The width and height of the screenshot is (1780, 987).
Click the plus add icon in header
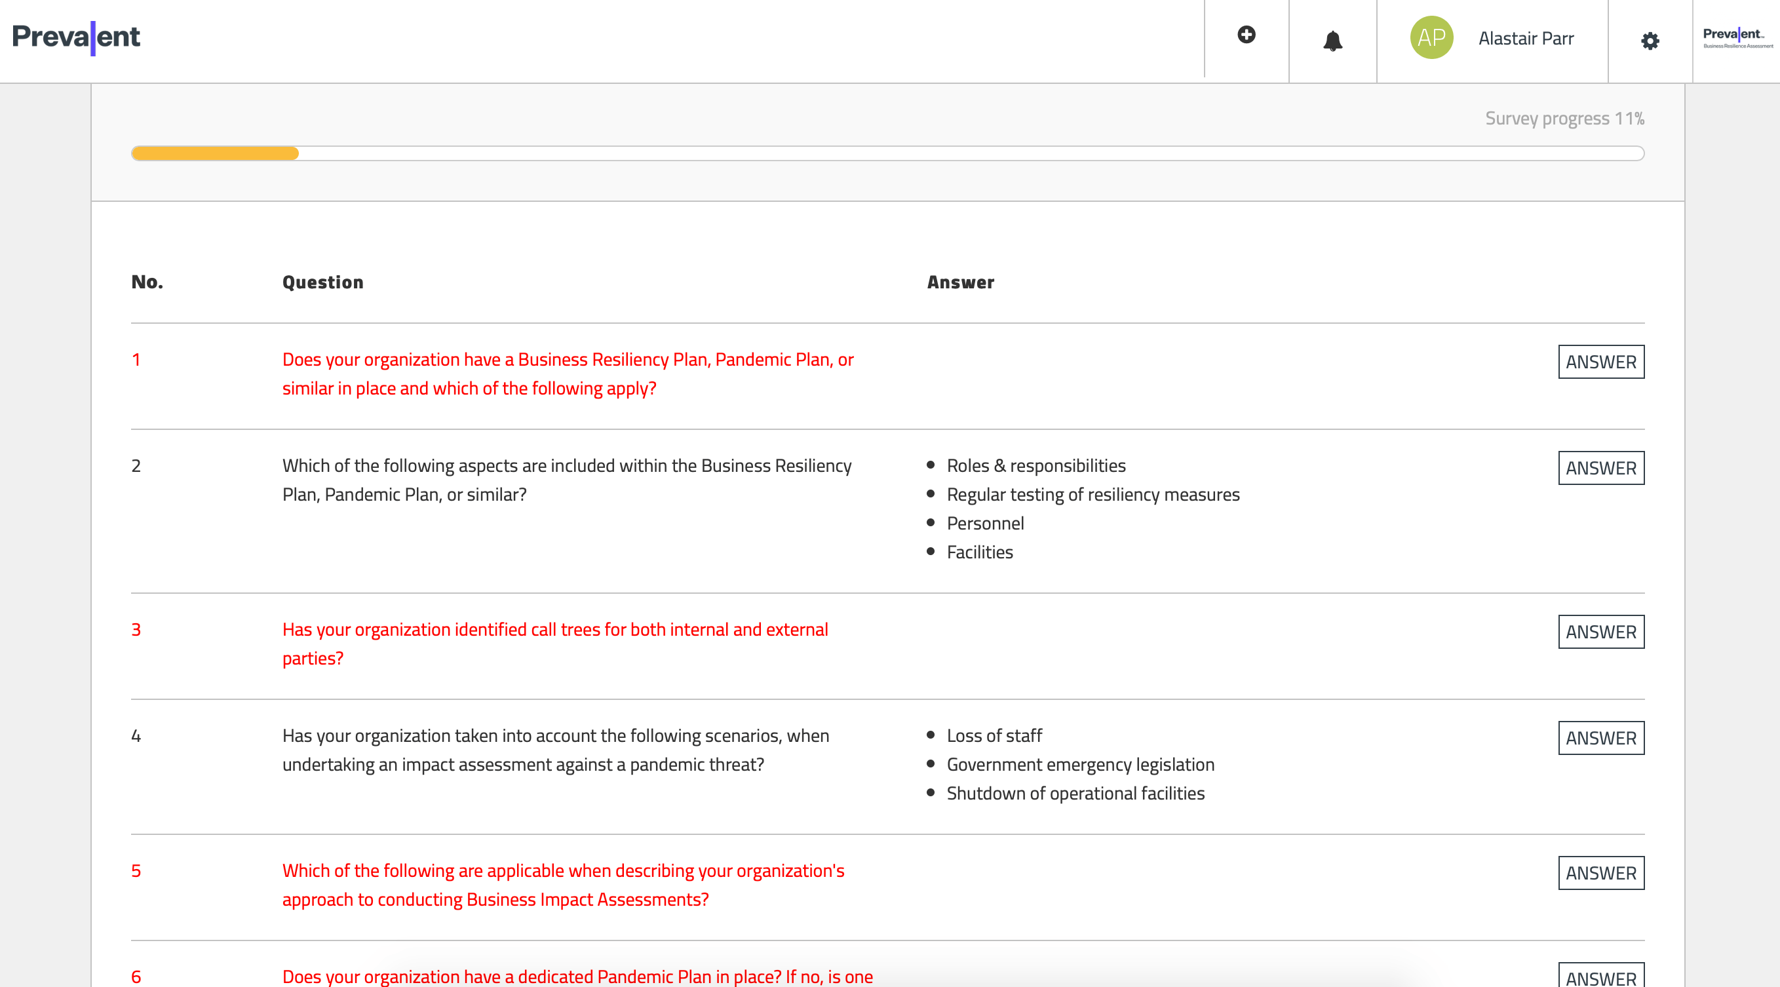point(1246,35)
